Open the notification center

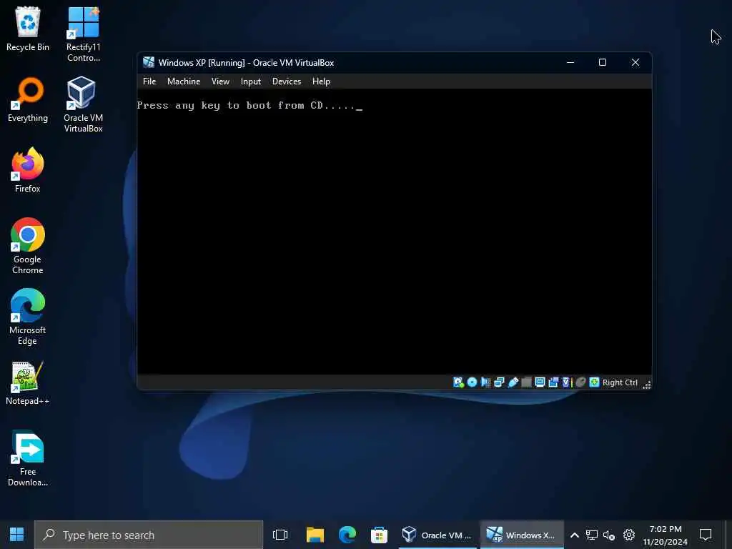click(706, 535)
